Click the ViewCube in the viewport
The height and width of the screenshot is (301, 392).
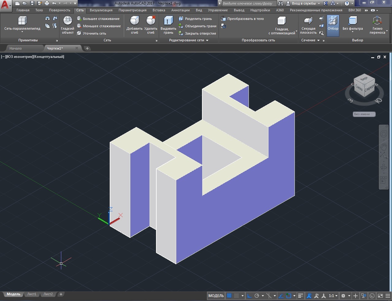click(364, 85)
